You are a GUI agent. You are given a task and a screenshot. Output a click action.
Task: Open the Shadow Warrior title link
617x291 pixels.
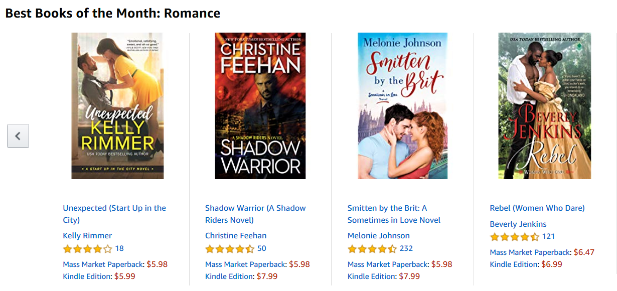[x=255, y=214]
